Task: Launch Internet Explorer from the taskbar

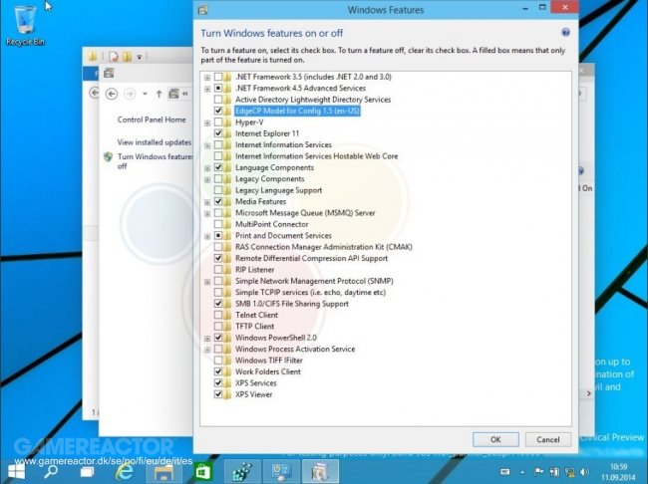Action: pos(126,470)
